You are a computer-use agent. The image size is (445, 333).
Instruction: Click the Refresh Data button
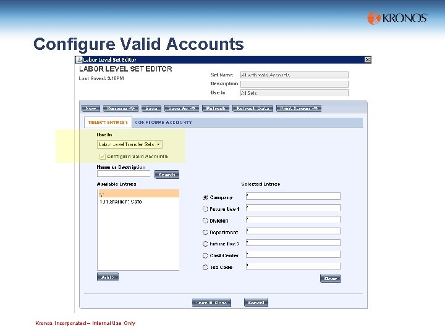coord(253,108)
